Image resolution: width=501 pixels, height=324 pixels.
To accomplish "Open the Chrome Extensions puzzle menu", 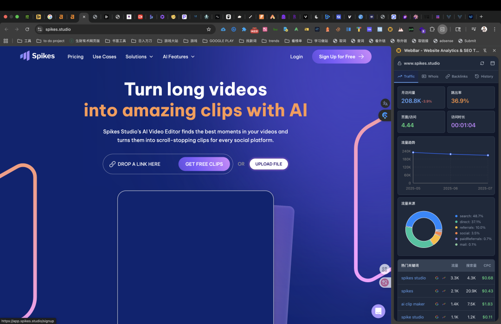I will pos(432,29).
